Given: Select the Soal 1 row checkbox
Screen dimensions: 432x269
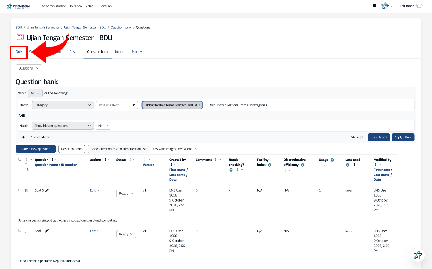Looking at the screenshot, I should click(20, 231).
